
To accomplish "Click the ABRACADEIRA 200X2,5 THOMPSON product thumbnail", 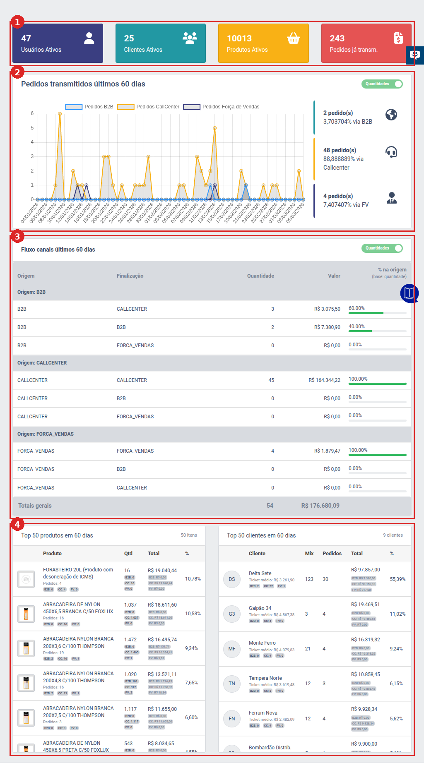I will pos(26,718).
